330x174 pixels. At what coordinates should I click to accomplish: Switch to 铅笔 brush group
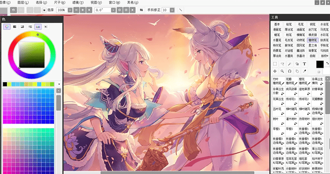pyautogui.click(x=289, y=24)
